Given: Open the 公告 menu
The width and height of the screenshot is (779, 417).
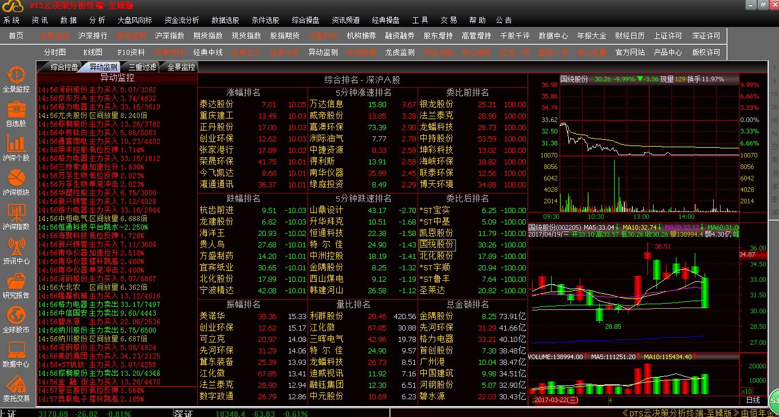Looking at the screenshot, I should (x=504, y=20).
